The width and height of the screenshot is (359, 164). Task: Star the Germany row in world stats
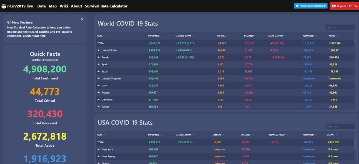pos(98,100)
